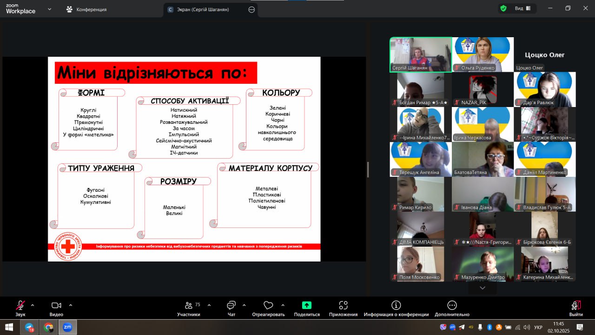This screenshot has height=335, width=595.
Task: Open Meeting information icon
Action: coord(396,306)
